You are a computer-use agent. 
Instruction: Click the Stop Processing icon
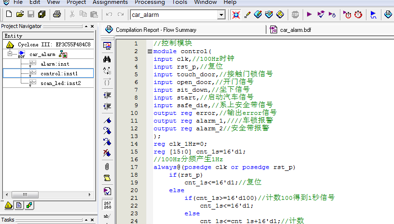[295, 14]
